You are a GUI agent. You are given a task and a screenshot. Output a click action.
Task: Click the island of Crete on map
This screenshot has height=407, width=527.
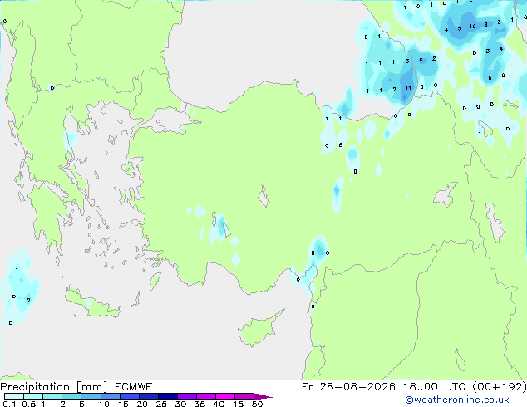click(91, 303)
